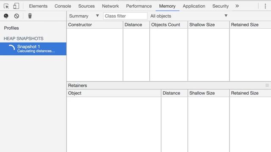Focus the Class filter input
Screen dimensions: 271x152
click(125, 16)
